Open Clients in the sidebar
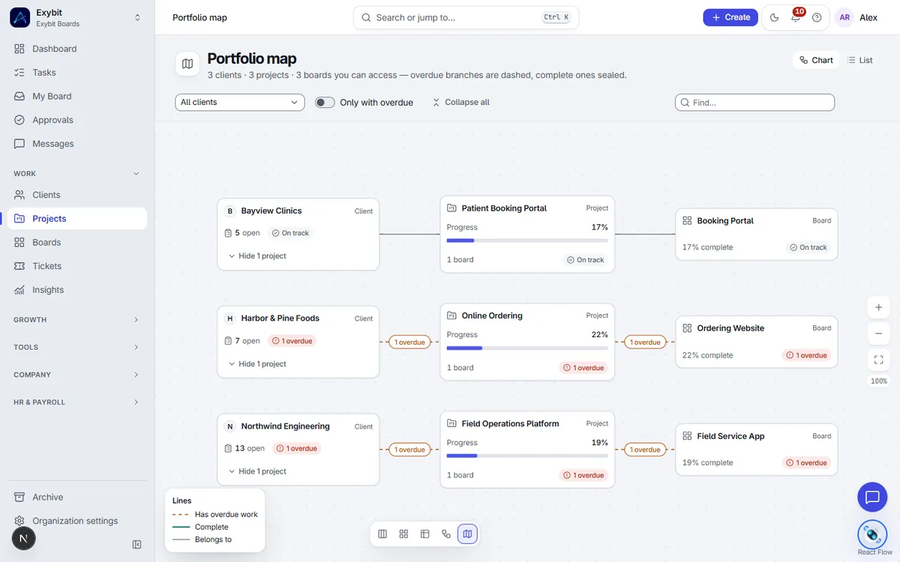Image resolution: width=900 pixels, height=562 pixels. [77, 195]
